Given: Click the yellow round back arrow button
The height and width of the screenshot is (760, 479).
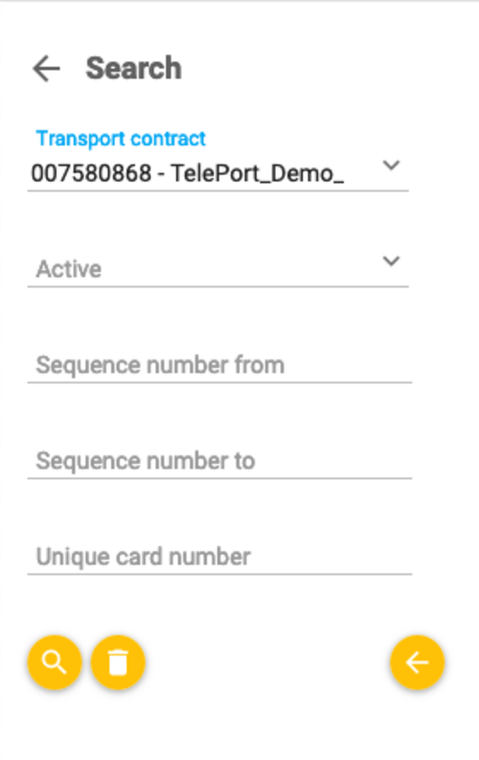Looking at the screenshot, I should (417, 662).
